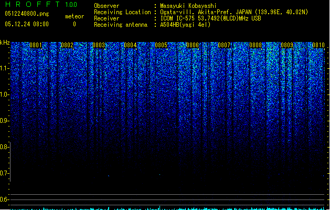The image size is (330, 210).
Task: Click the 0.7 kHz axis tick label
Action: [4, 173]
